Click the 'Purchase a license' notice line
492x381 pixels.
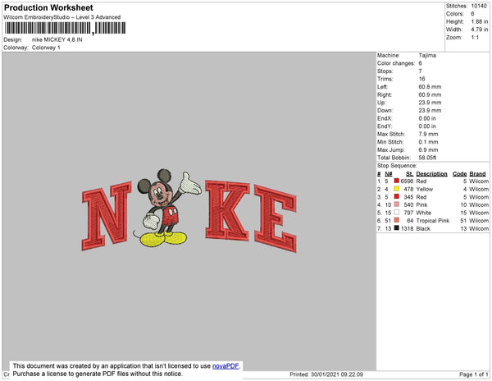tap(98, 374)
